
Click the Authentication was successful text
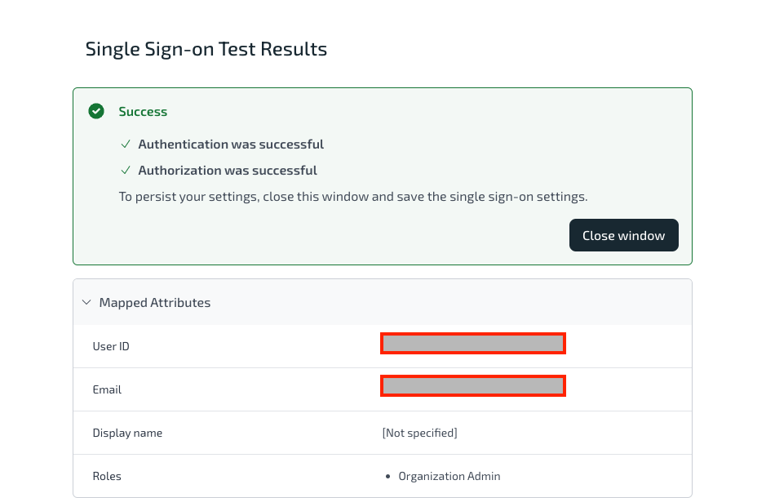231,145
